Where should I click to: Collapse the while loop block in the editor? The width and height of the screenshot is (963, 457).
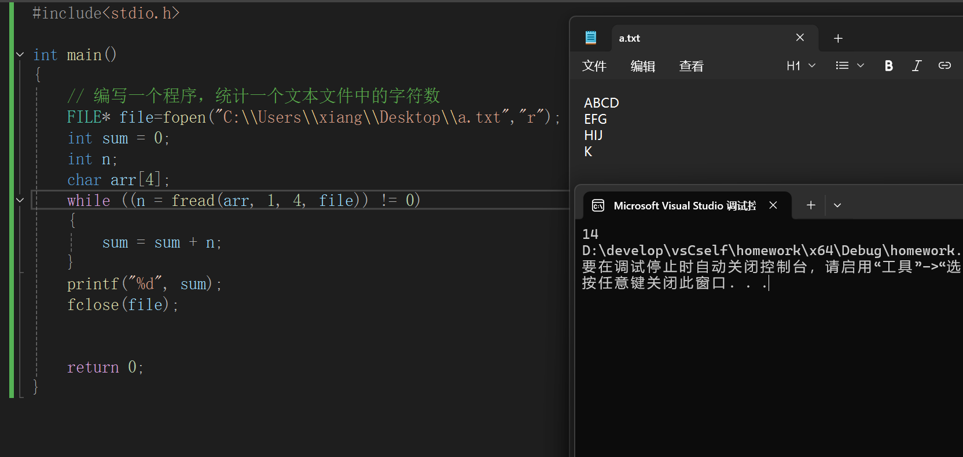point(20,200)
